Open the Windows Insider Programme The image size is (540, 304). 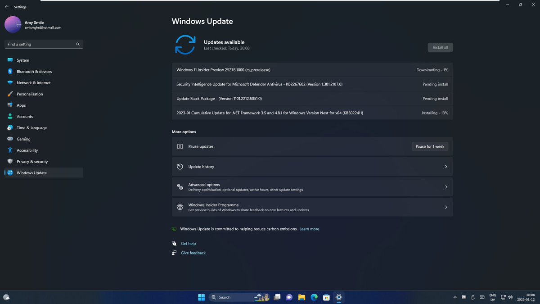[x=312, y=207]
